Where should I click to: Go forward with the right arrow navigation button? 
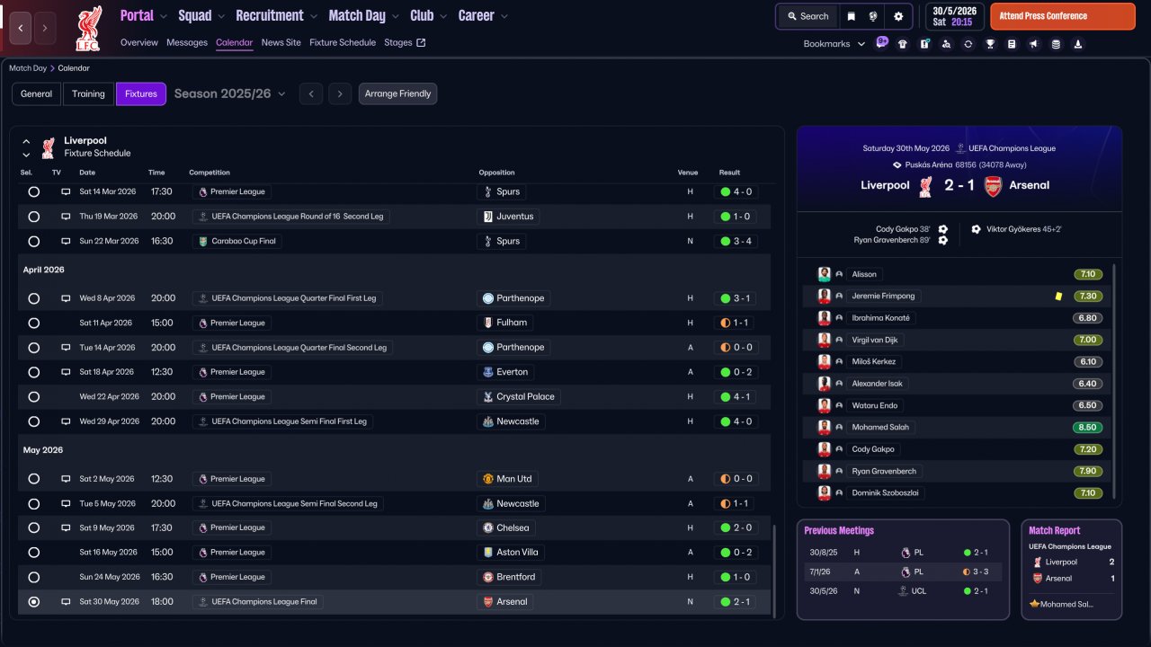(x=45, y=29)
